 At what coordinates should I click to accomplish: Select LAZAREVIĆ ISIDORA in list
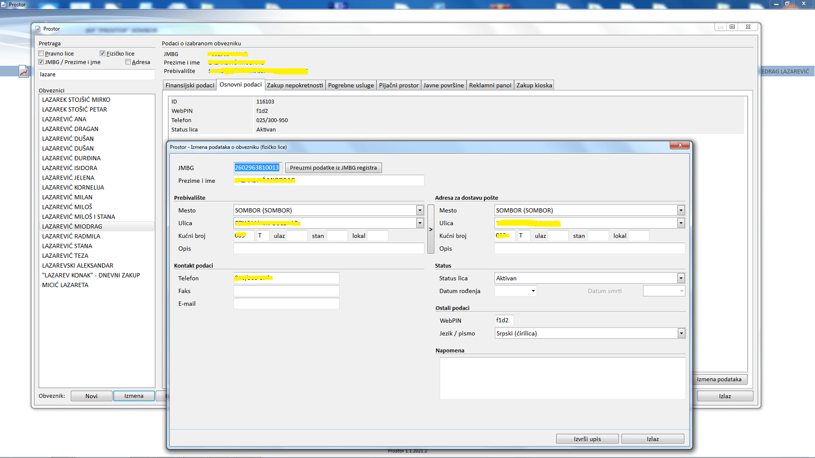click(97, 168)
